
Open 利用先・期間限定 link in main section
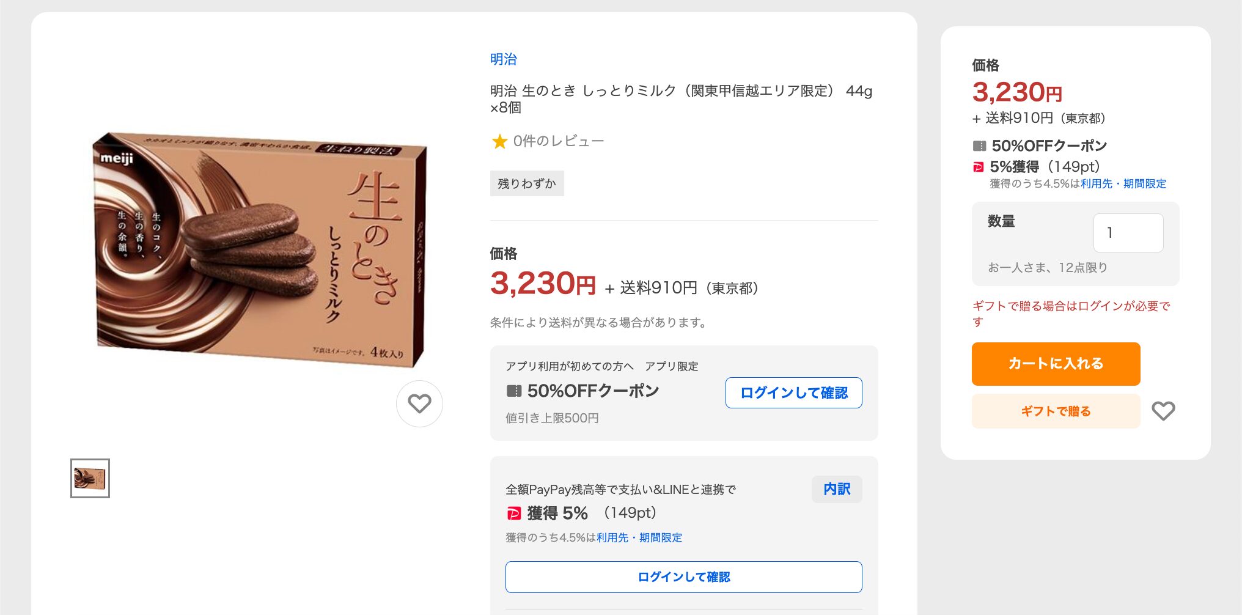tap(639, 538)
